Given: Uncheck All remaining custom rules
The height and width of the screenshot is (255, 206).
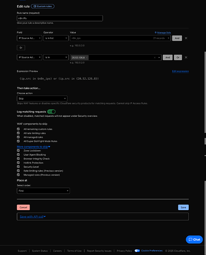Looking at the screenshot, I should (x=18, y=129).
